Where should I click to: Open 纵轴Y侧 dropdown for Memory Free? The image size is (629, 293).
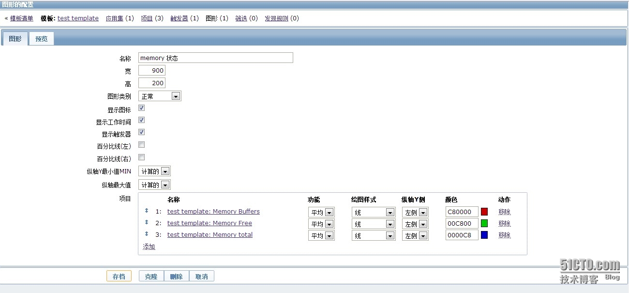(x=415, y=224)
